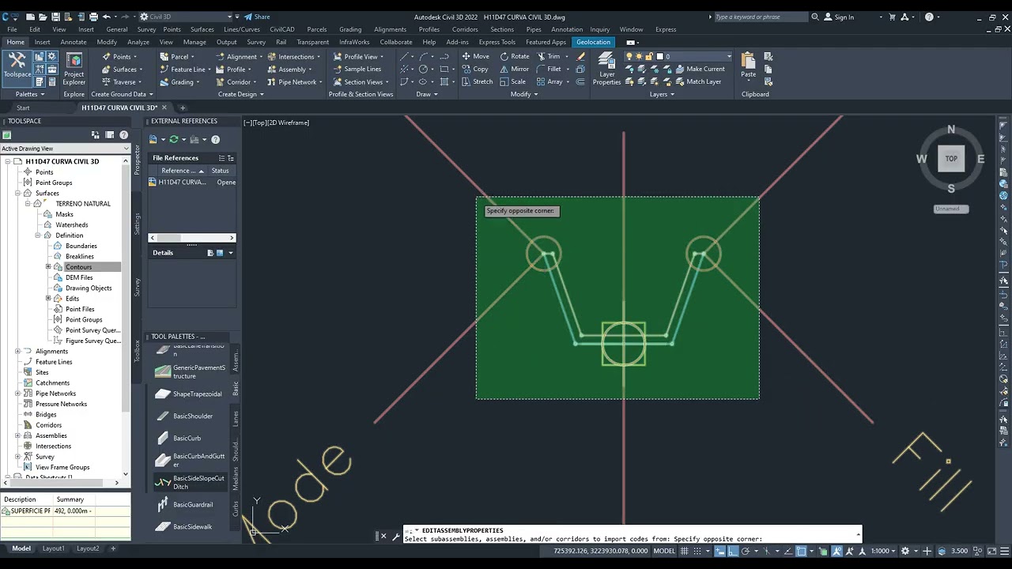Open the Corridors menu
Viewport: 1012px width, 569px height.
pos(465,29)
